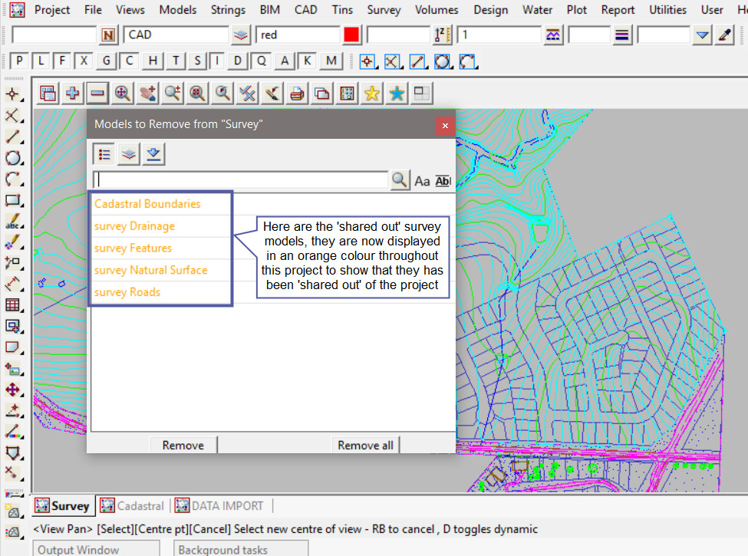Click the Remove all button

pyautogui.click(x=365, y=445)
